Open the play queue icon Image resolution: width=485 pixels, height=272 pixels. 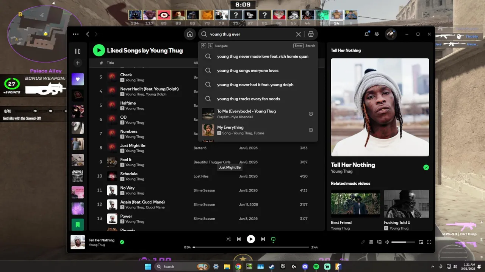pyautogui.click(x=371, y=242)
